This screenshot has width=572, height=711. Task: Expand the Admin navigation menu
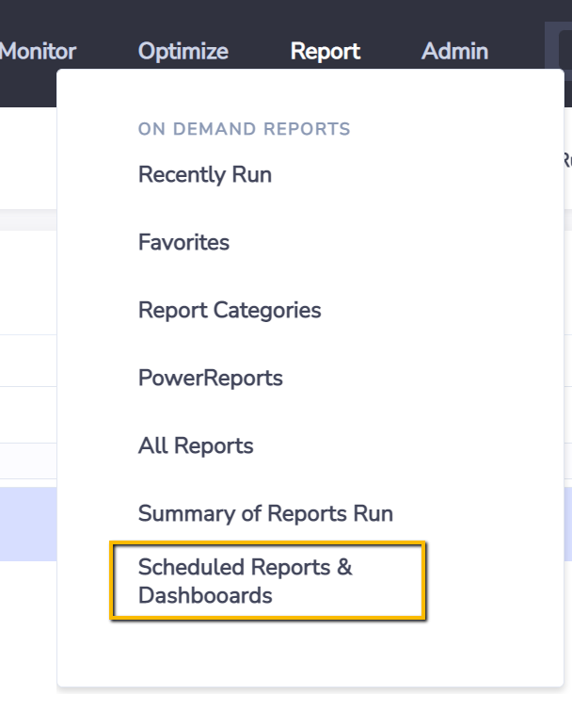(454, 51)
